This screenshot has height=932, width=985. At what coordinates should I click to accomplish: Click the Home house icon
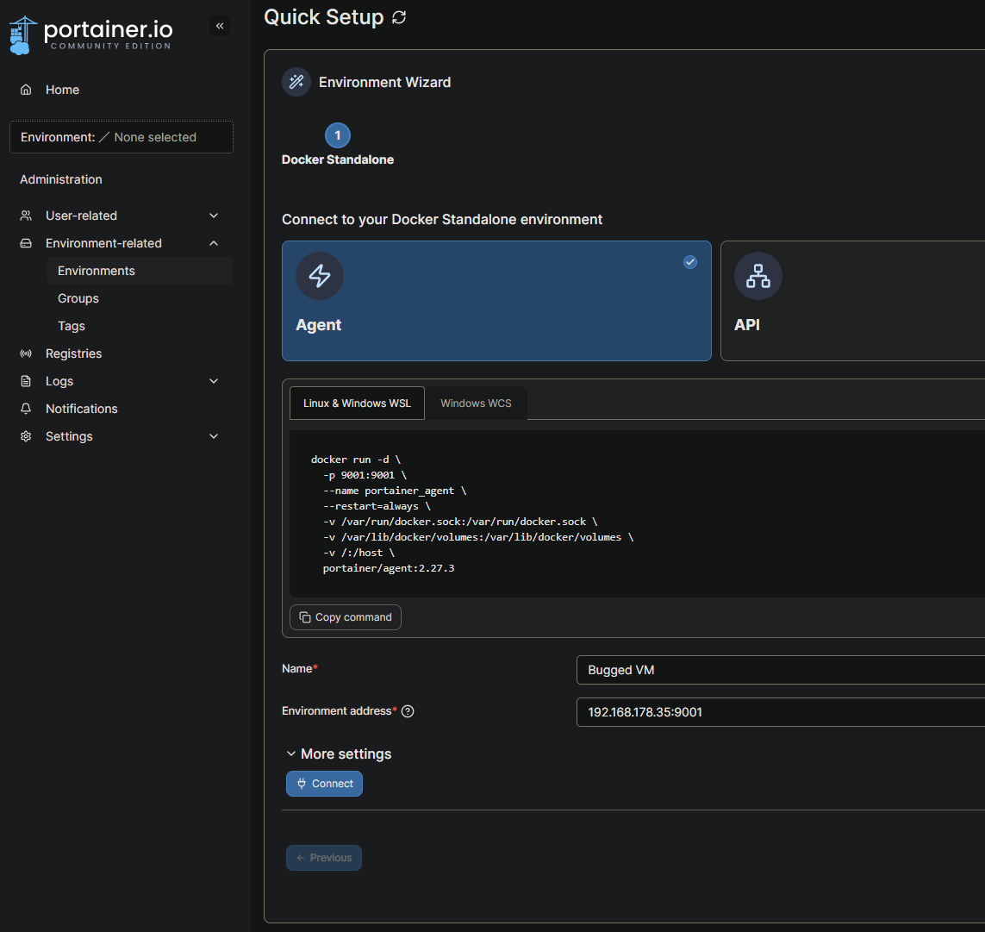coord(26,90)
